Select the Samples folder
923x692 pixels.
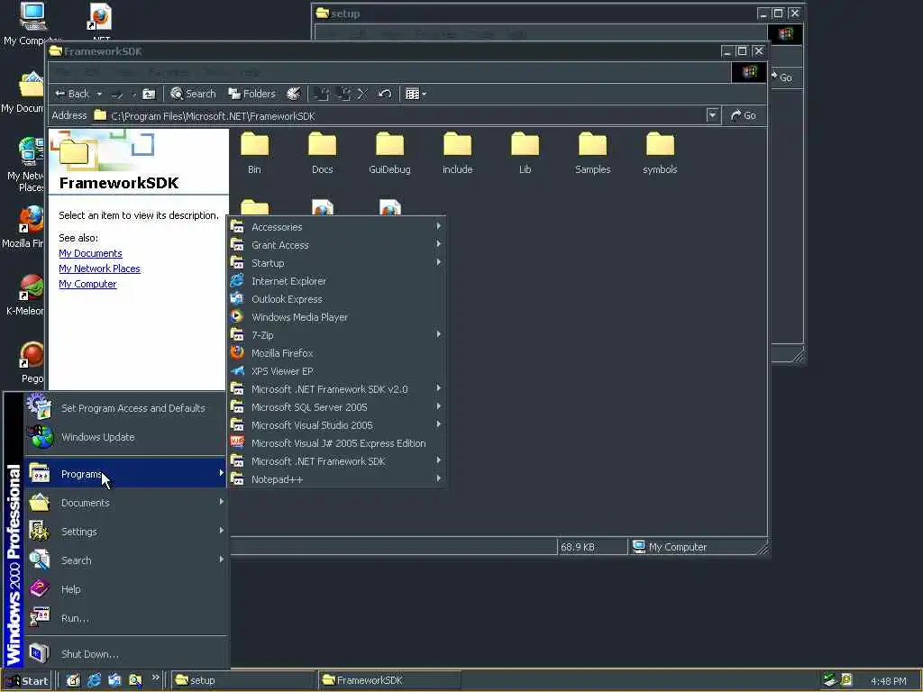tap(593, 153)
